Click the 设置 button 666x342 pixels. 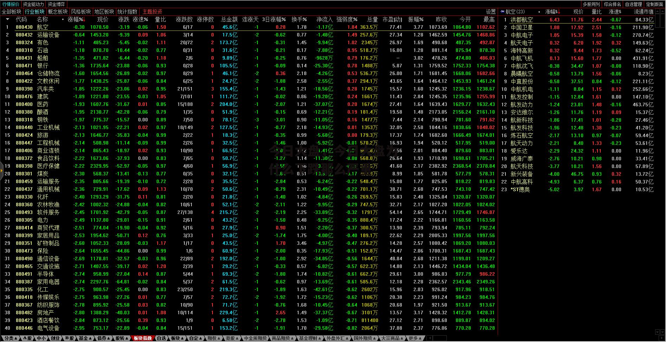(491, 12)
